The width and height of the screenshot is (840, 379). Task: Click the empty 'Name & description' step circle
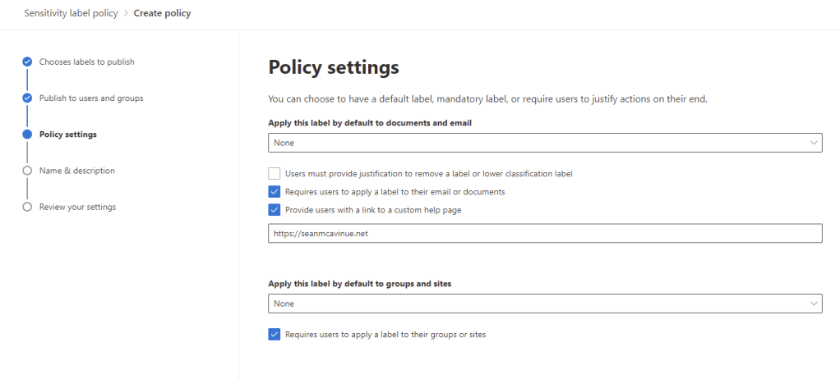pos(27,171)
